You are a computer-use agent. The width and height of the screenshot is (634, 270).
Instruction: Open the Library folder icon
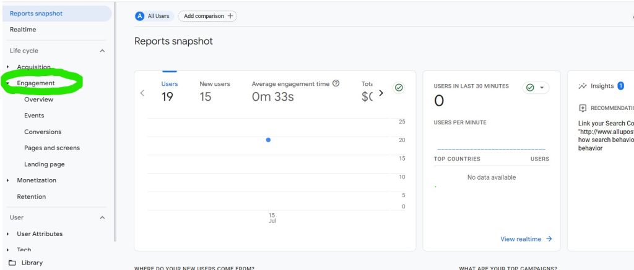pyautogui.click(x=12, y=263)
